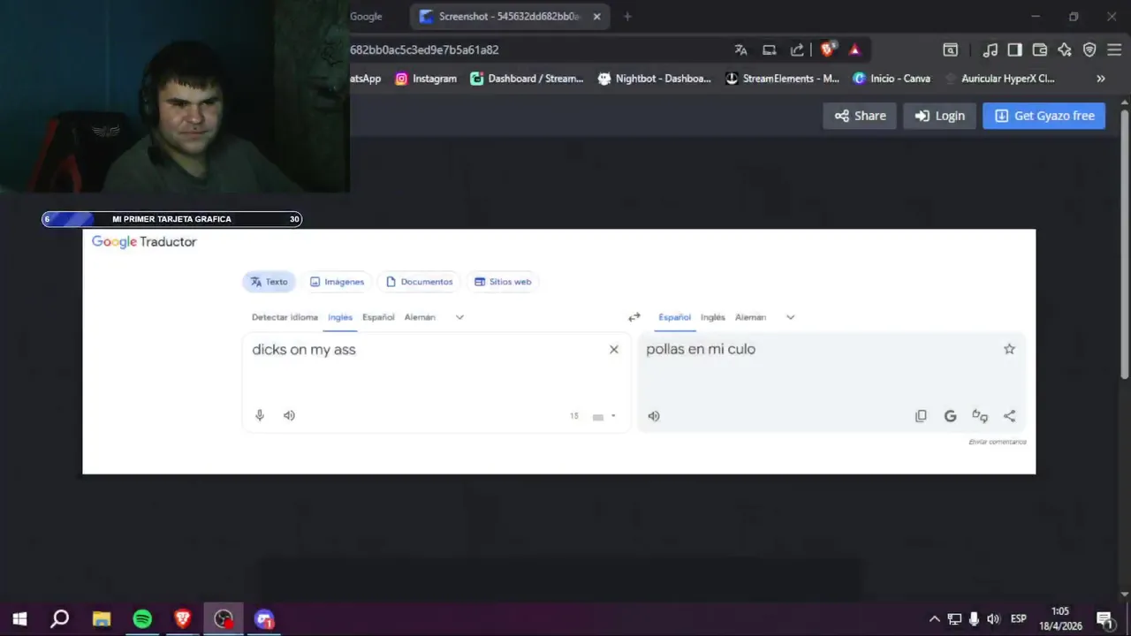Viewport: 1131px width, 636px height.
Task: Toggle the browser sidebar panel icon
Action: (1015, 49)
